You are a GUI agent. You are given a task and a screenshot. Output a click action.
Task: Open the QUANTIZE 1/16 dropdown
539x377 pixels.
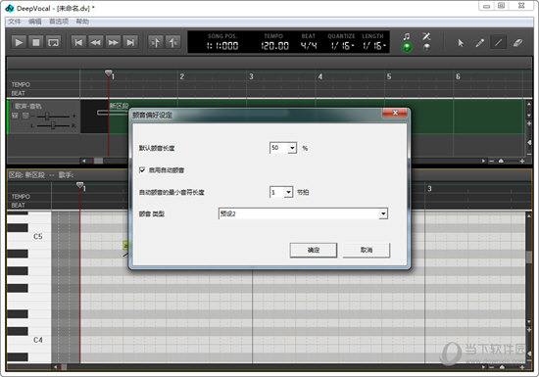pyautogui.click(x=342, y=46)
